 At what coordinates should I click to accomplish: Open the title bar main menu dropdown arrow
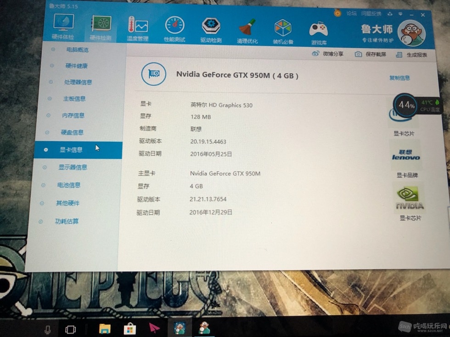coord(400,14)
